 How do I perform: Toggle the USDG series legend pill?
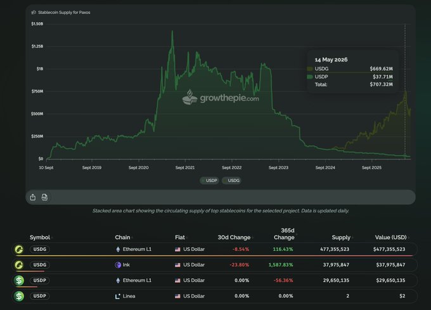coord(231,181)
